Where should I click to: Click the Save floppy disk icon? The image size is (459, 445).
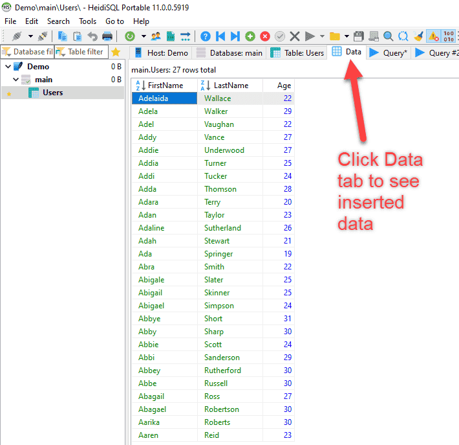(359, 36)
